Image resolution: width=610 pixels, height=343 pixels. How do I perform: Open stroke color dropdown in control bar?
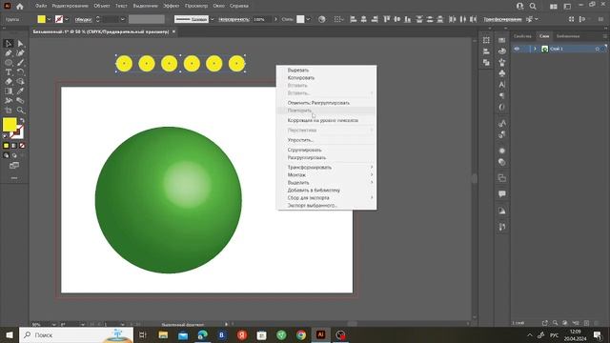[67, 19]
